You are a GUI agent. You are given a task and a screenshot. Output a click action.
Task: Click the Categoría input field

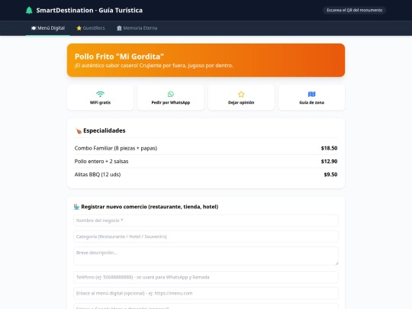coord(206,237)
